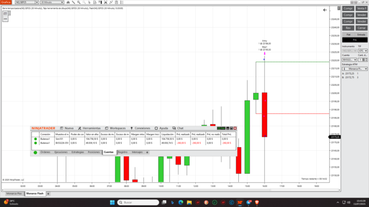Click the quantity stepper arrows
The image size is (369, 207).
(x=366, y=60)
